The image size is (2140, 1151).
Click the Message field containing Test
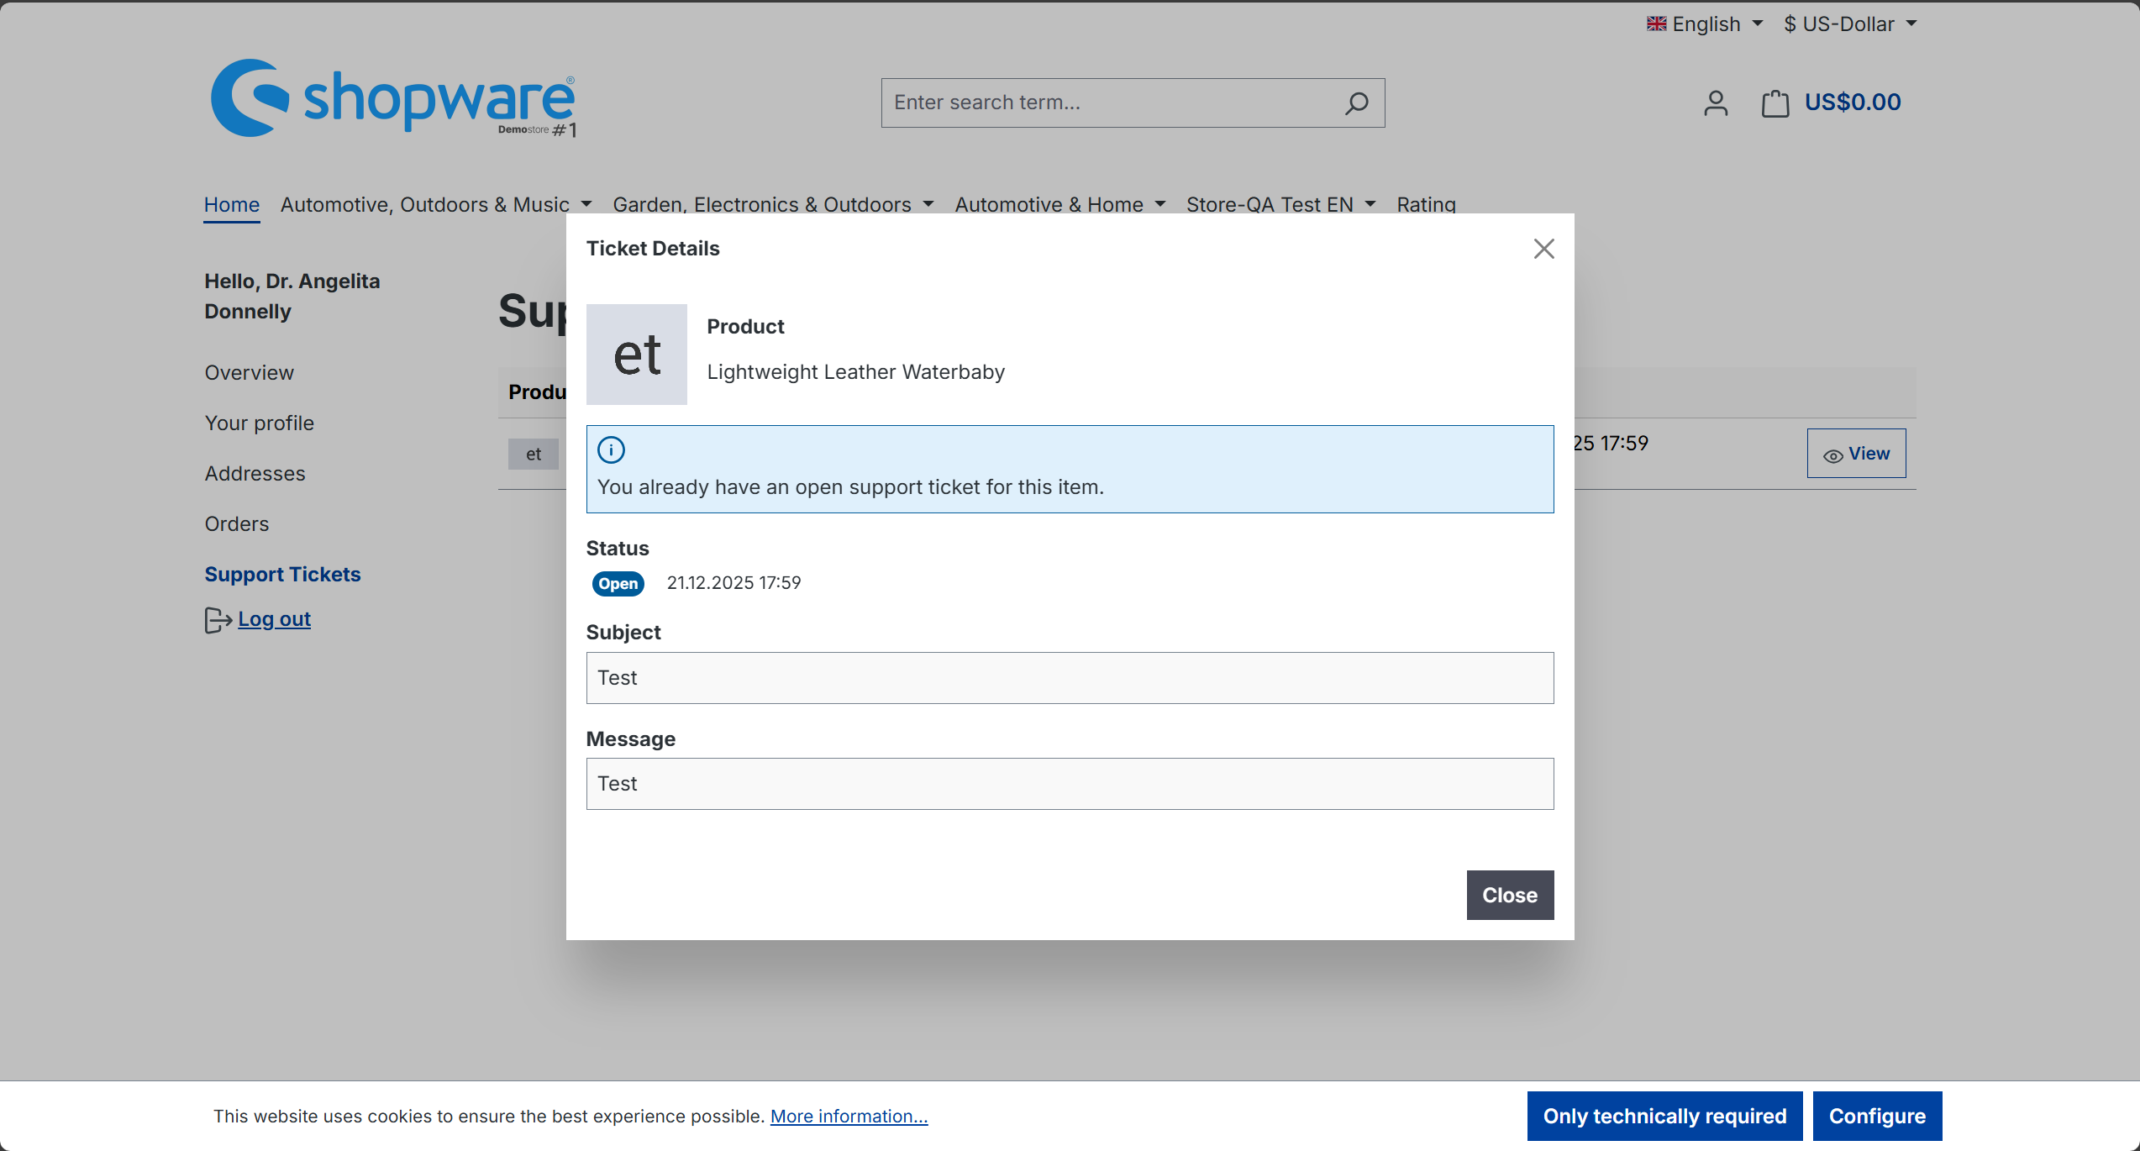[x=1070, y=784]
